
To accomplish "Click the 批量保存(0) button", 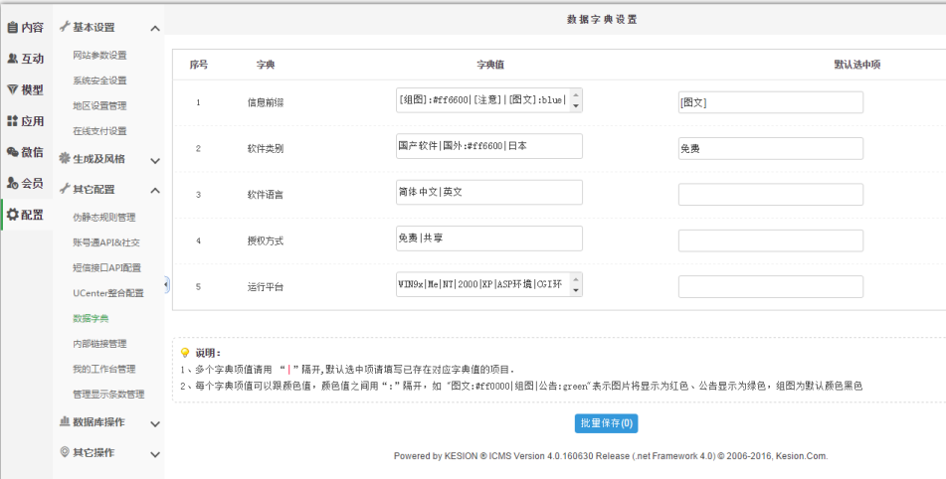I will click(x=606, y=423).
